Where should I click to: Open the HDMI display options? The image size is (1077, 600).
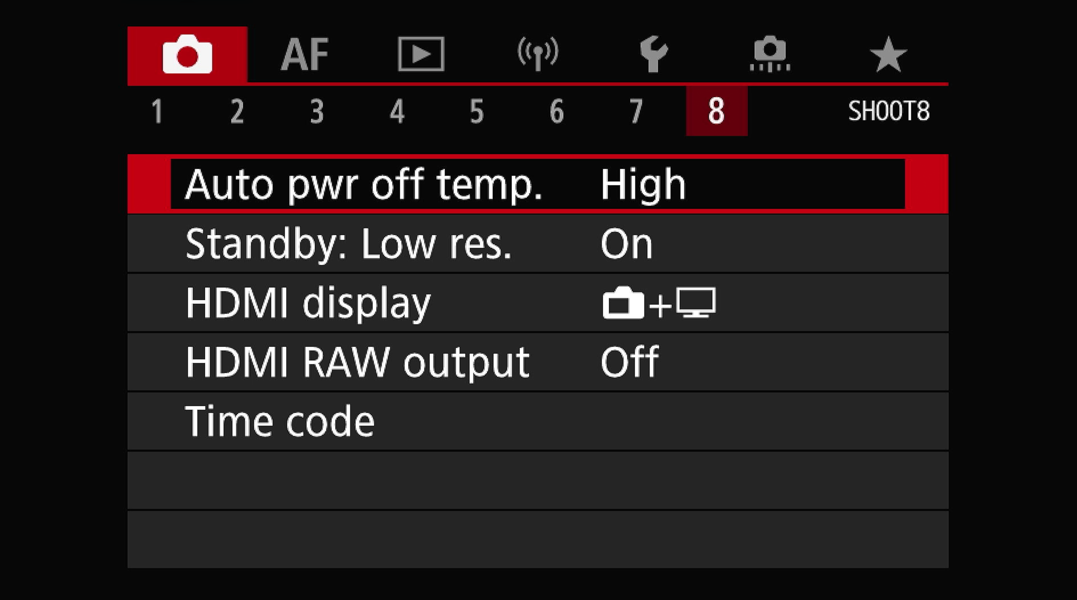coord(308,303)
